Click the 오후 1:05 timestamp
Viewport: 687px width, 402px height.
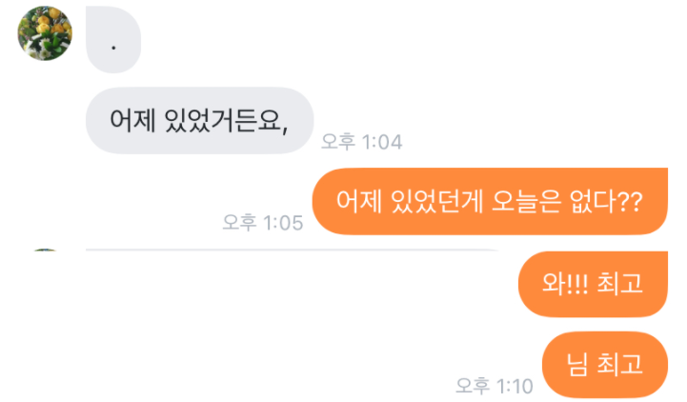click(262, 223)
